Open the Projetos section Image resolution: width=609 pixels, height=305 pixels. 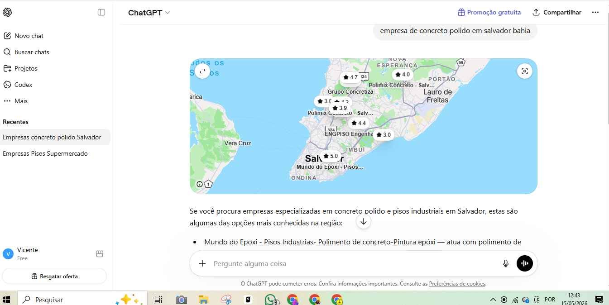point(26,68)
